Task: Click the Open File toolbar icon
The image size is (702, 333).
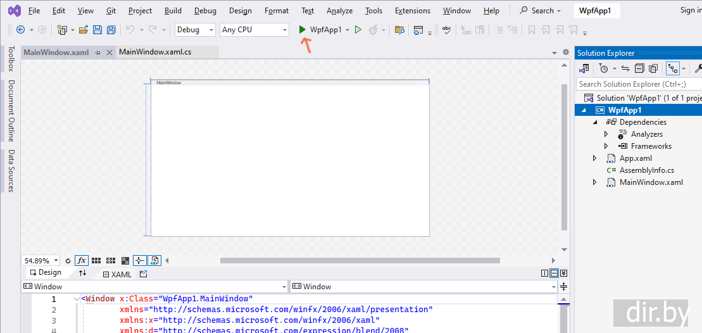Action: click(83, 30)
